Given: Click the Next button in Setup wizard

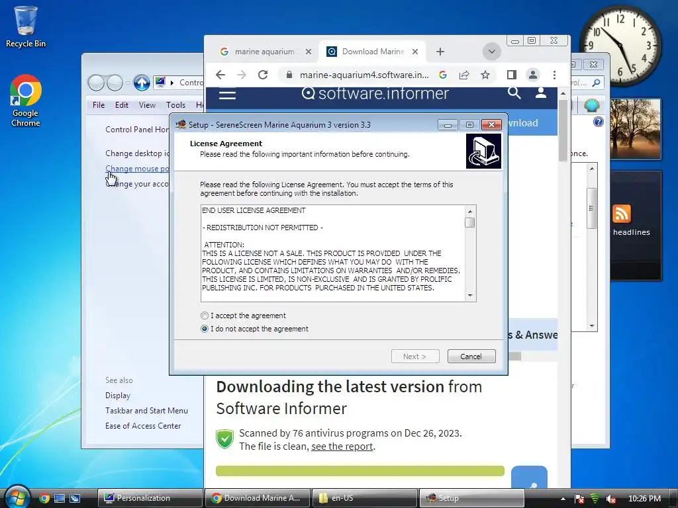Looking at the screenshot, I should tap(415, 357).
